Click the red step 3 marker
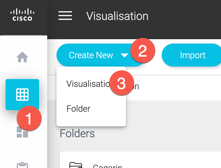Image resolution: width=221 pixels, height=168 pixels. (x=121, y=84)
